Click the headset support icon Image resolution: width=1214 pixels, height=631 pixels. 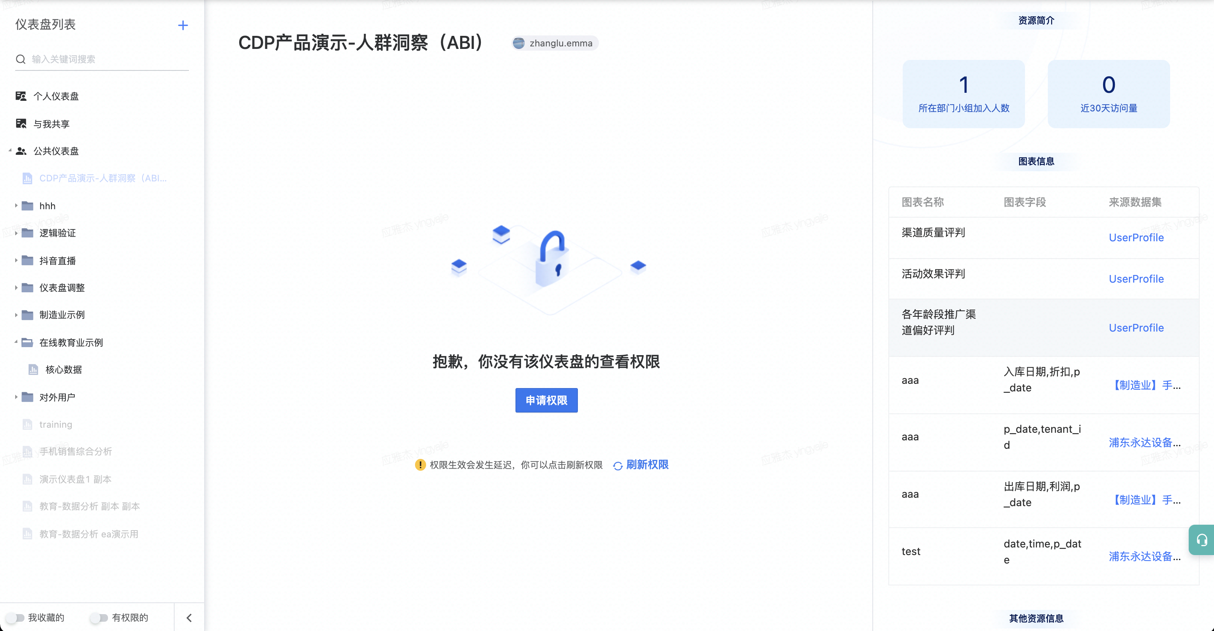(1202, 539)
